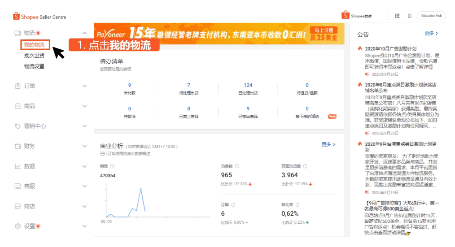Open the Education Hub button
This screenshot has height=247, width=455.
432,16
